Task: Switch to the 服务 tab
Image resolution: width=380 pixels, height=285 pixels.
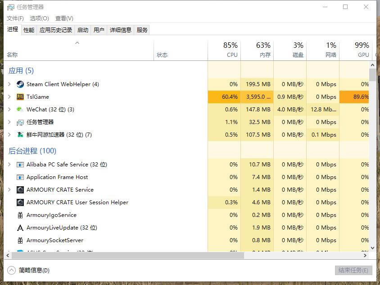Action: point(142,30)
